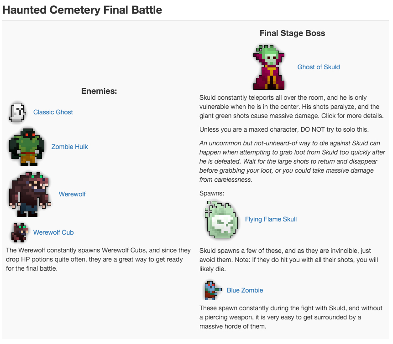The width and height of the screenshot is (393, 344).
Task: Click the large Werewolf sprite image
Action: click(30, 194)
